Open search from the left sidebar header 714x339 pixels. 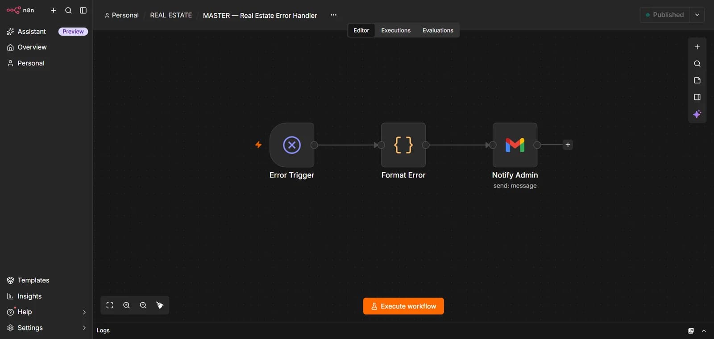coord(68,10)
